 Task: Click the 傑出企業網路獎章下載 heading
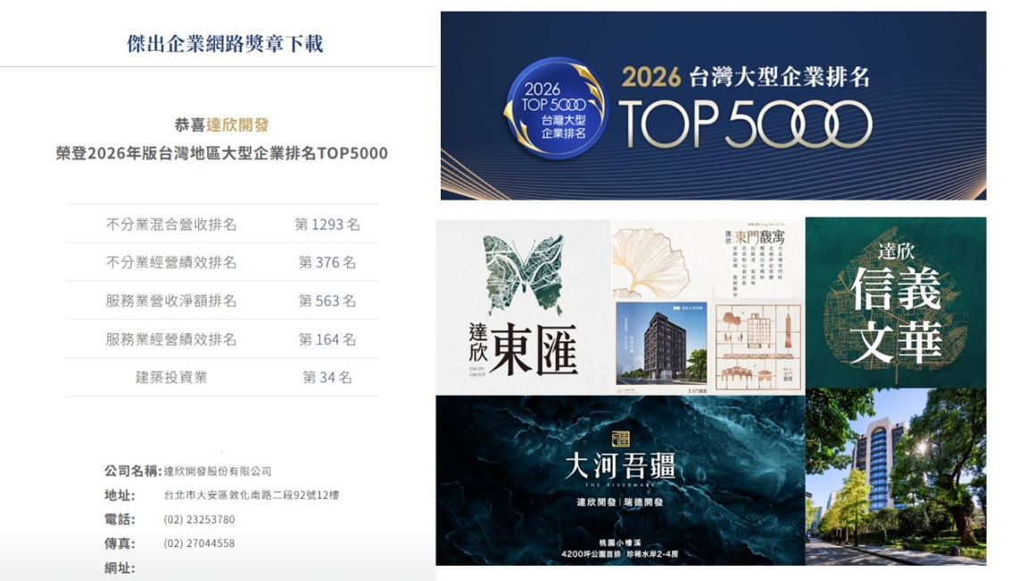point(225,44)
